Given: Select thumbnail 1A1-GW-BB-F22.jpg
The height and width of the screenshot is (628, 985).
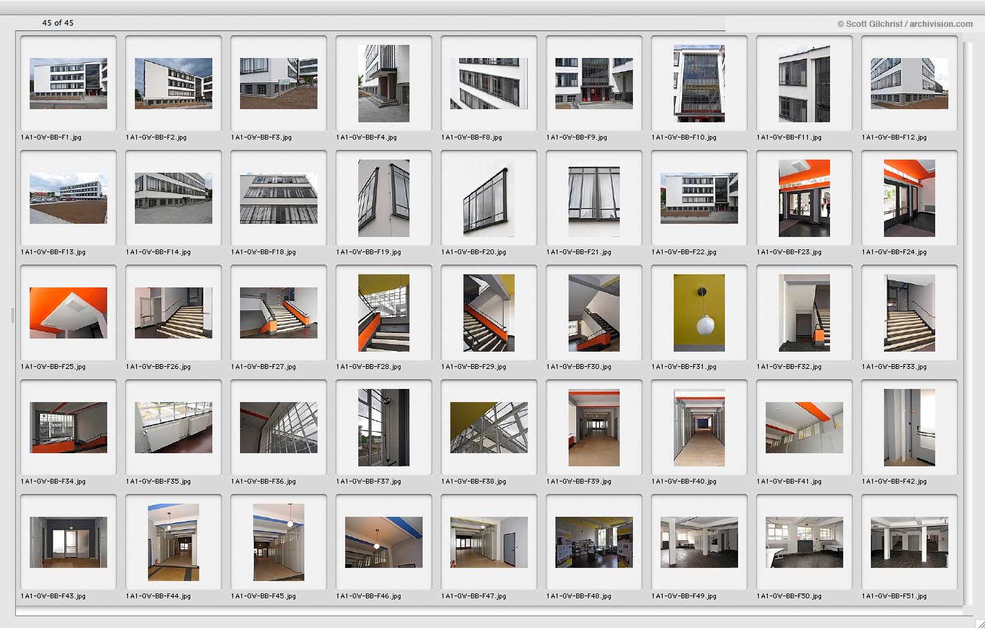Looking at the screenshot, I should 699,198.
